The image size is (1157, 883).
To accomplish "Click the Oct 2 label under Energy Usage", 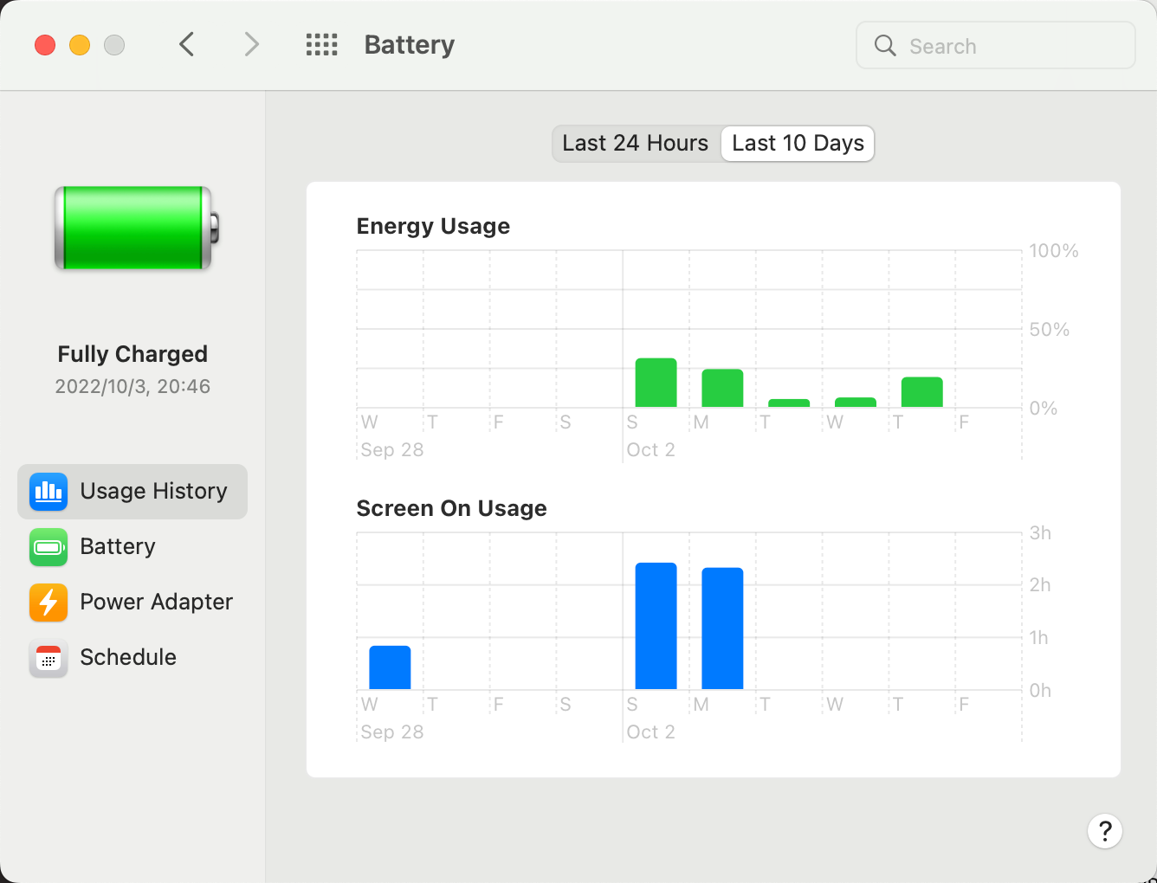I will [x=650, y=450].
